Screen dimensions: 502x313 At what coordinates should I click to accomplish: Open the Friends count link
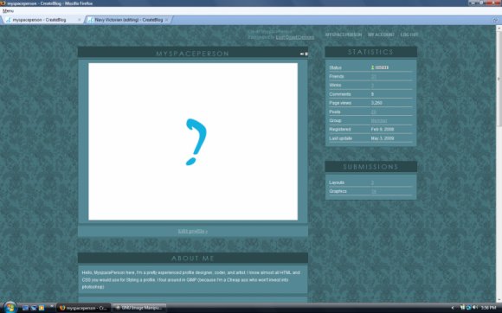tap(374, 76)
